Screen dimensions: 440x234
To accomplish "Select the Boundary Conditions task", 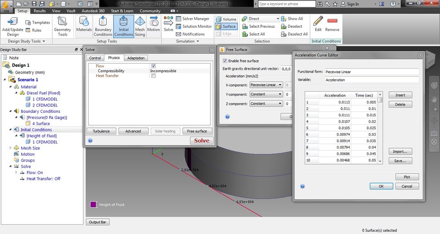I will pyautogui.click(x=103, y=26).
